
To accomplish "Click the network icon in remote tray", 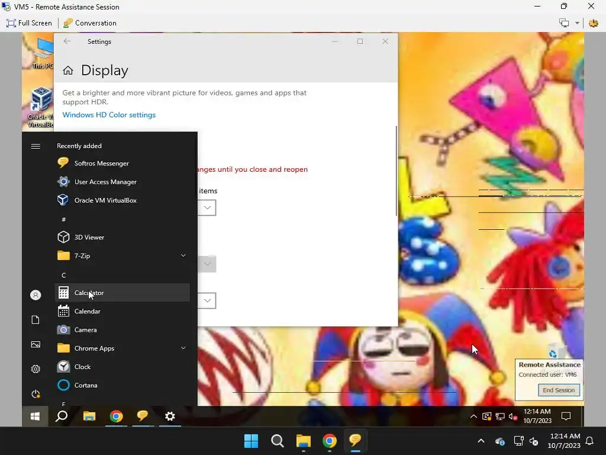I will coord(500,416).
